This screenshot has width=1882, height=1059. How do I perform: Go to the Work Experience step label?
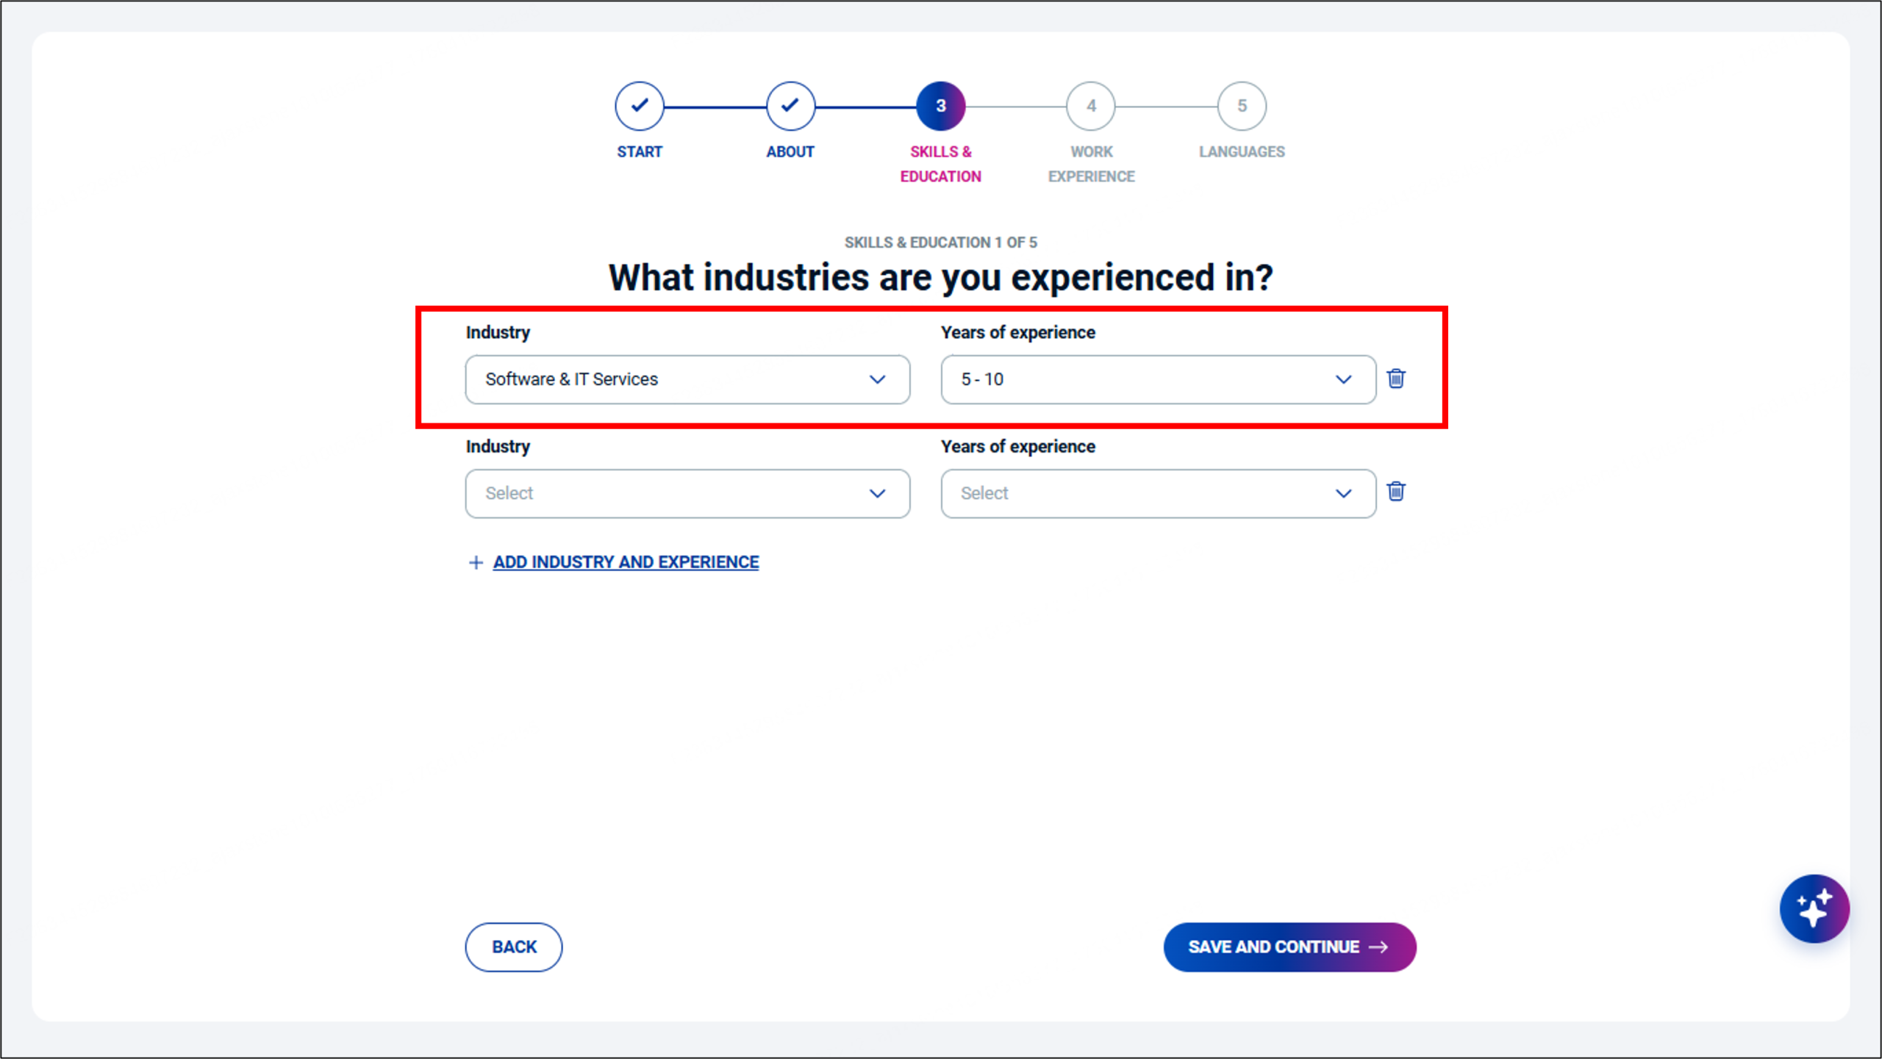click(x=1091, y=164)
